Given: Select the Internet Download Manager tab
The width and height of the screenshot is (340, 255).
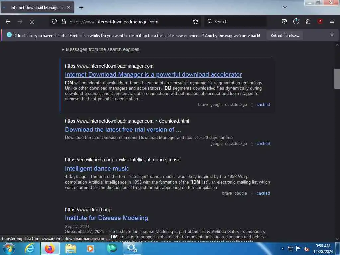Looking at the screenshot, I should click(38, 7).
